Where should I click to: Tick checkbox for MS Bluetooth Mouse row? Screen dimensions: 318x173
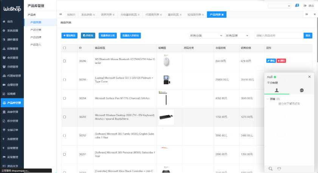65,61
